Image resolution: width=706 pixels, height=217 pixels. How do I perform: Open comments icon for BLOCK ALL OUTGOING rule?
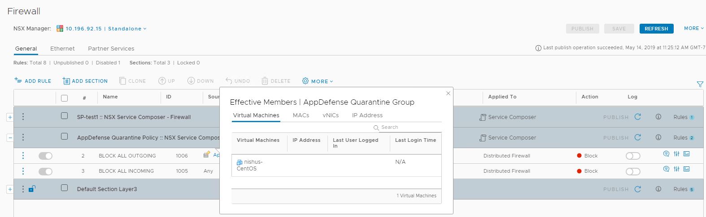666,154
